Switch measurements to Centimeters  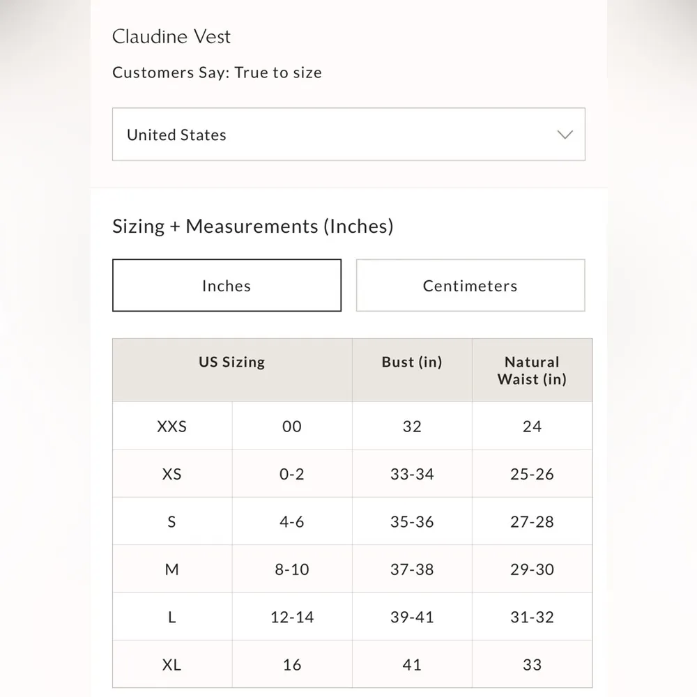point(470,286)
